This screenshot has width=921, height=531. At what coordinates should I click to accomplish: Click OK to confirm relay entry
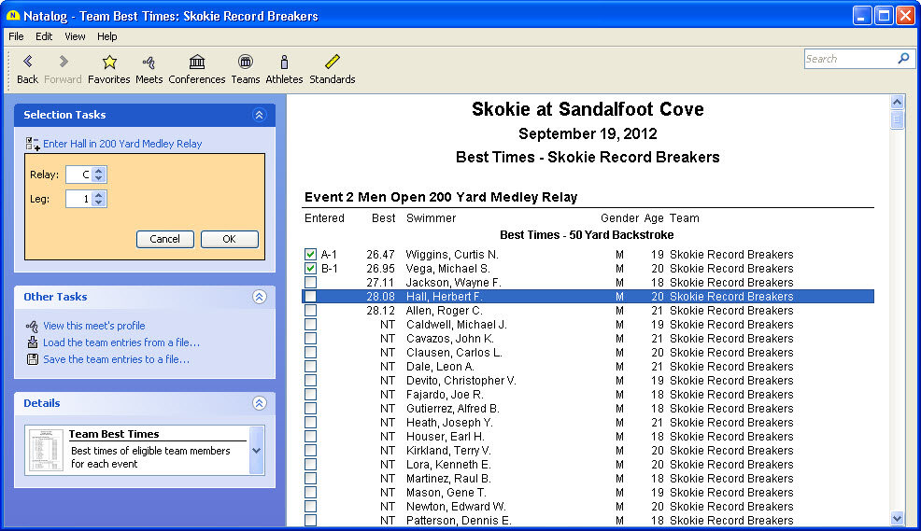[x=229, y=239]
